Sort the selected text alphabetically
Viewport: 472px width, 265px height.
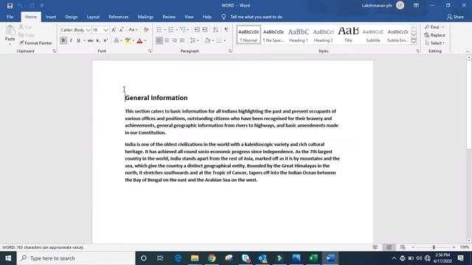tap(215, 29)
